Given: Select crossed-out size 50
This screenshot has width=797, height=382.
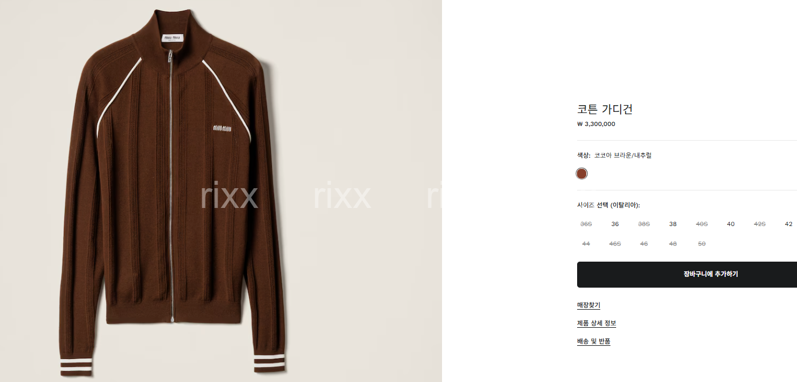Looking at the screenshot, I should point(701,244).
